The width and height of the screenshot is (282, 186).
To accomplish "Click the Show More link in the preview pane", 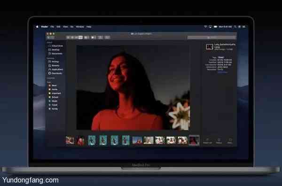I will [222, 72].
